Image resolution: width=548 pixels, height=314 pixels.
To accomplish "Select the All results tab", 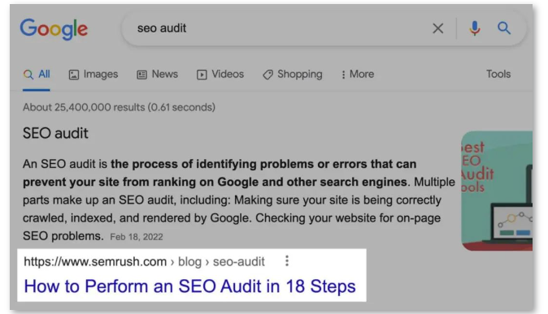I will point(37,75).
